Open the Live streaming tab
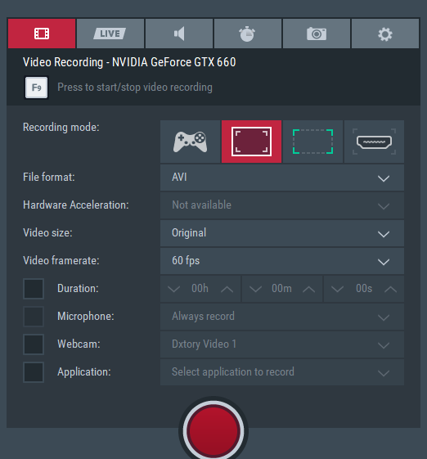Image resolution: width=427 pixels, height=459 pixels. pyautogui.click(x=110, y=34)
